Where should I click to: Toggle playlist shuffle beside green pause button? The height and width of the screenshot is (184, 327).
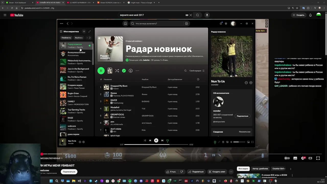[x=117, y=71]
